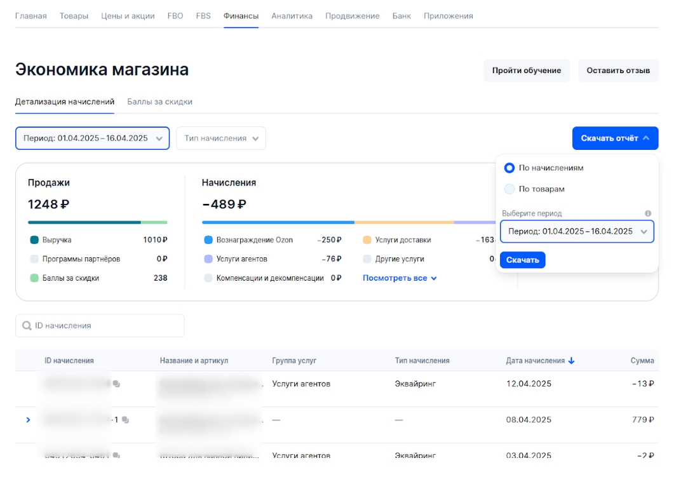The image size is (674, 477).
Task: Copy the ID in the 08.04.2025 row
Action: [125, 420]
